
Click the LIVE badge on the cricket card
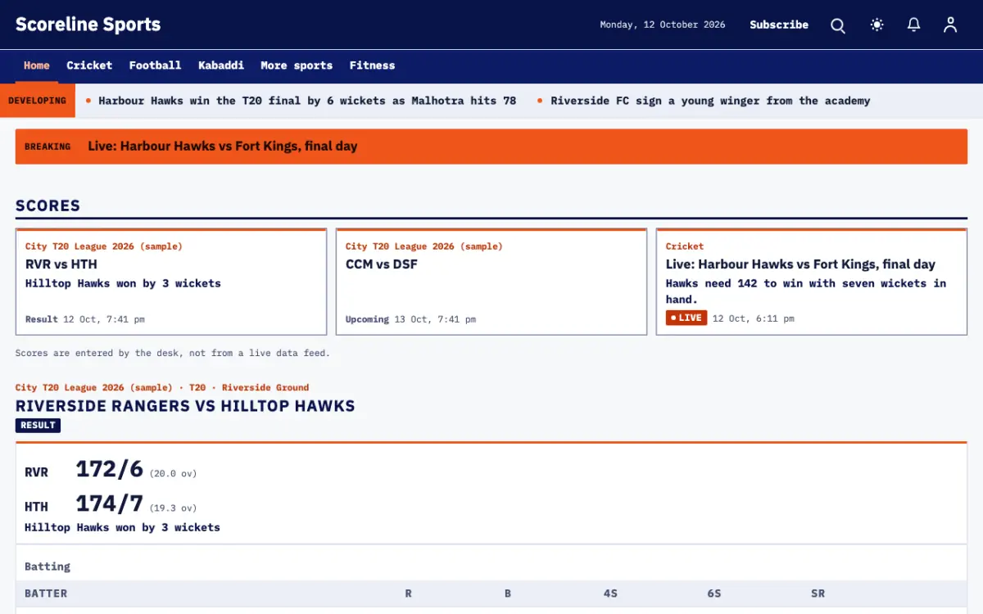(686, 318)
